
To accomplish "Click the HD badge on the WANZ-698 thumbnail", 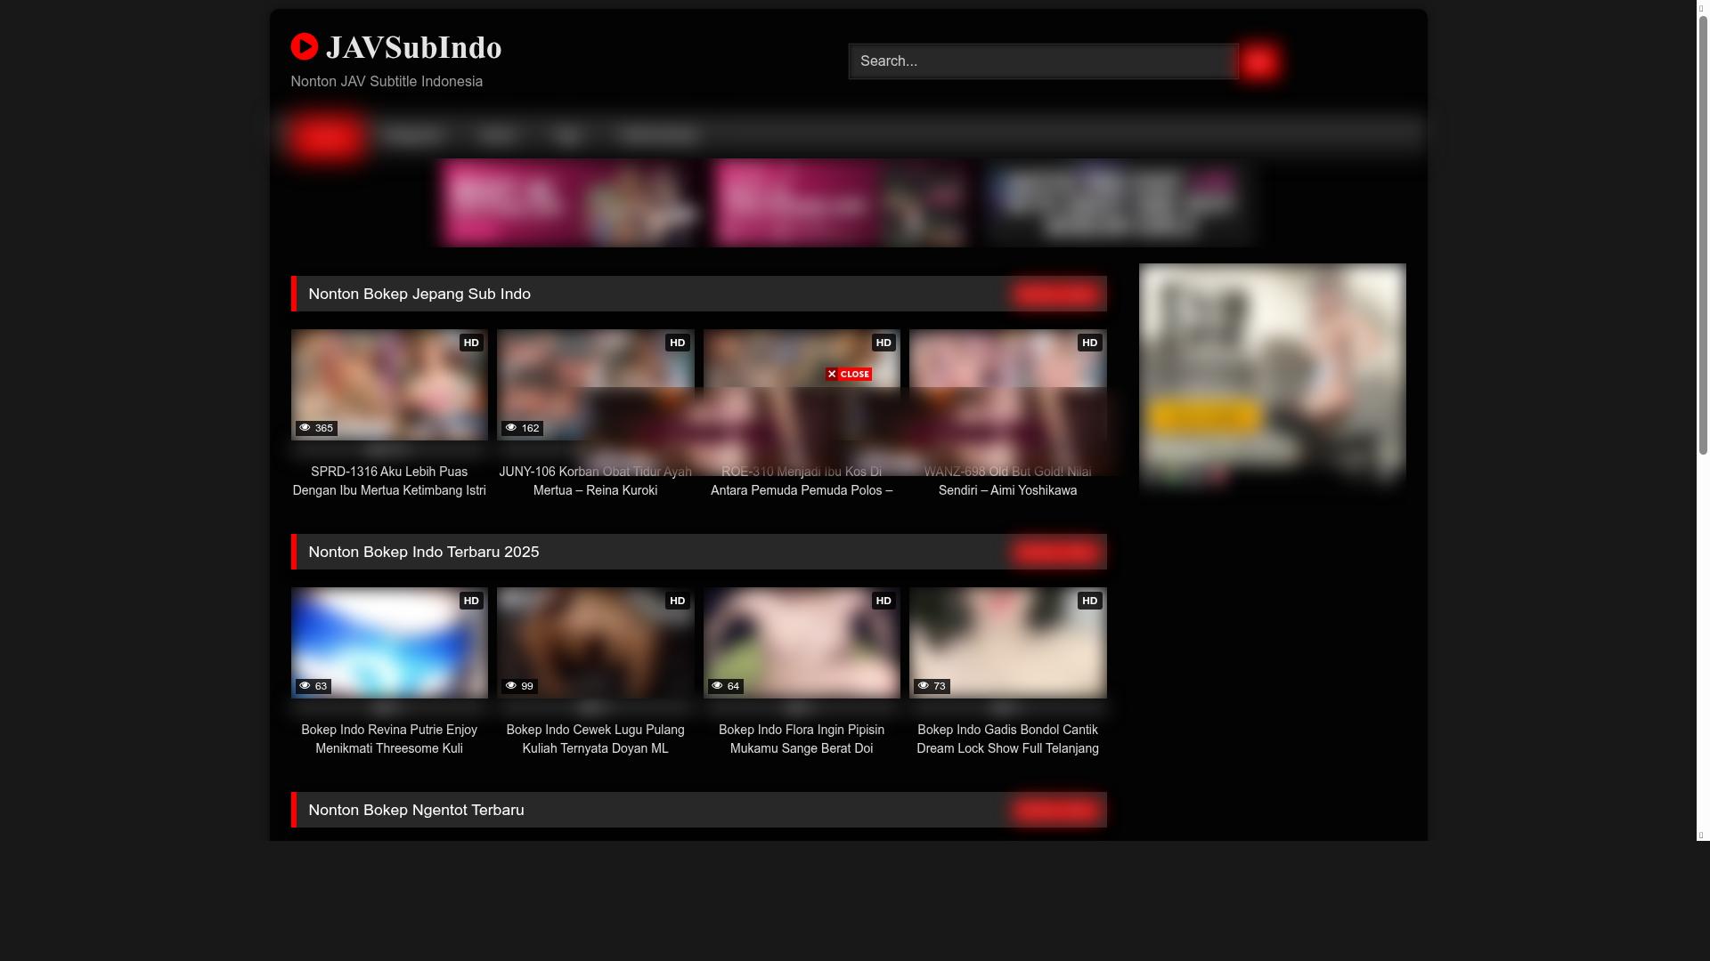I will click(x=1089, y=343).
